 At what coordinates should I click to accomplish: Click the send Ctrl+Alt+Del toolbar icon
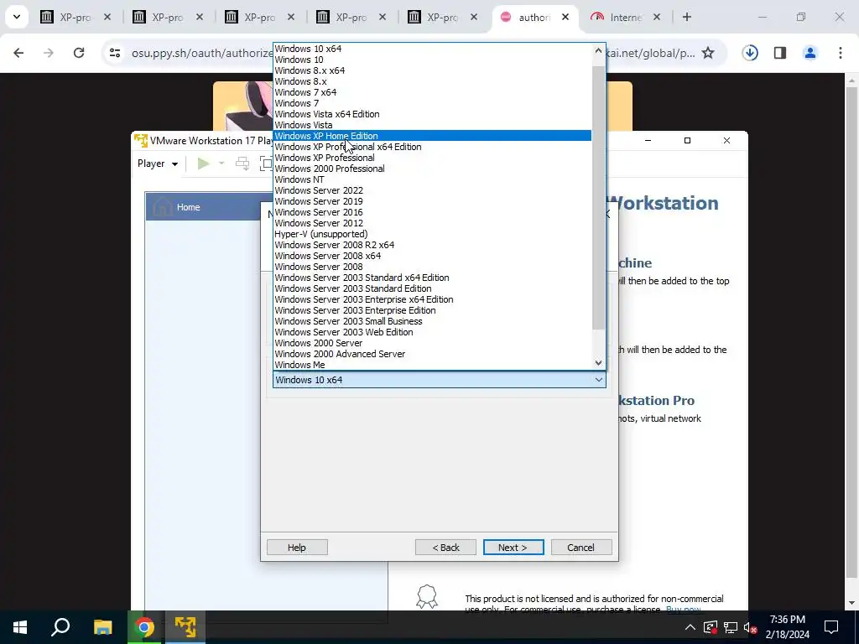242,164
